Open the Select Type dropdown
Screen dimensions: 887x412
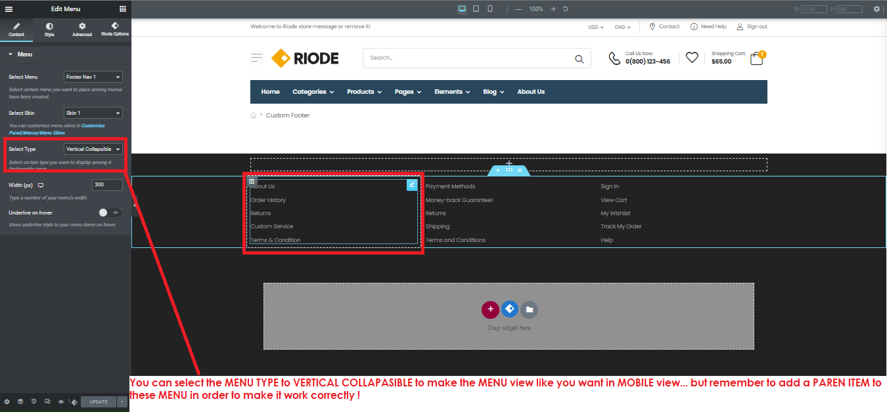tap(93, 149)
